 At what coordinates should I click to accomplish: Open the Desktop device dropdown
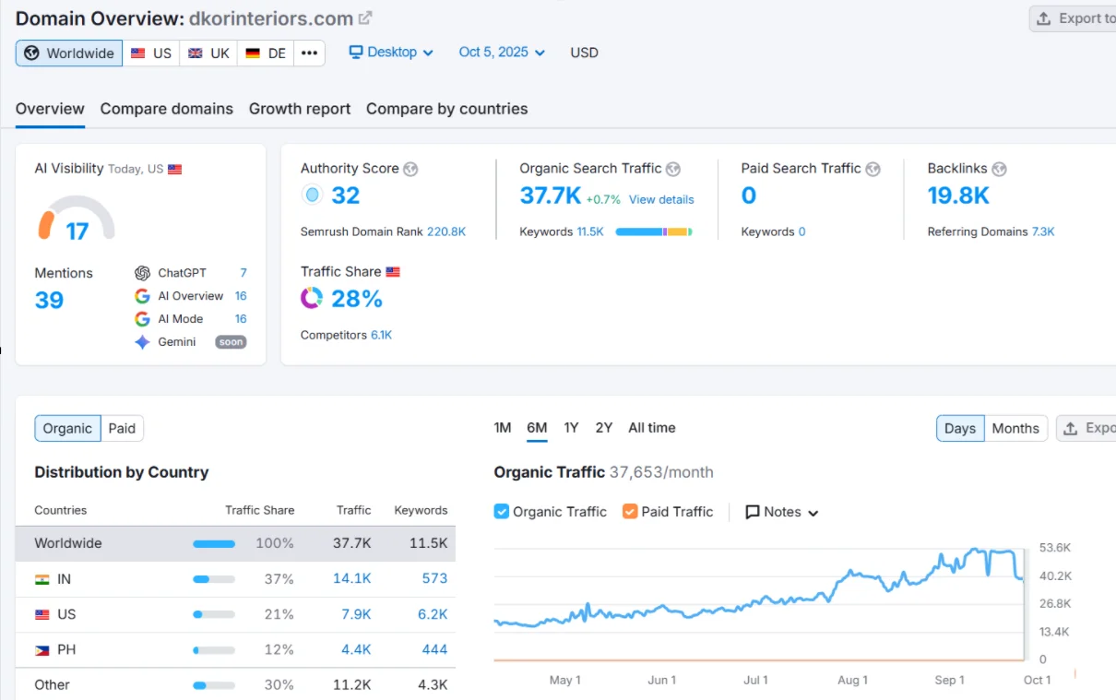pyautogui.click(x=391, y=53)
